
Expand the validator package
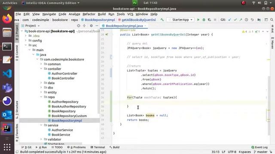(x=41, y=139)
